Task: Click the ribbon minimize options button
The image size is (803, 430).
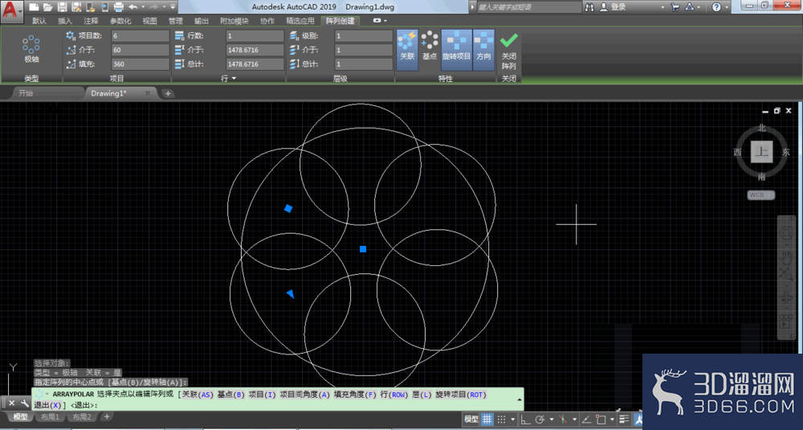Action: point(377,21)
